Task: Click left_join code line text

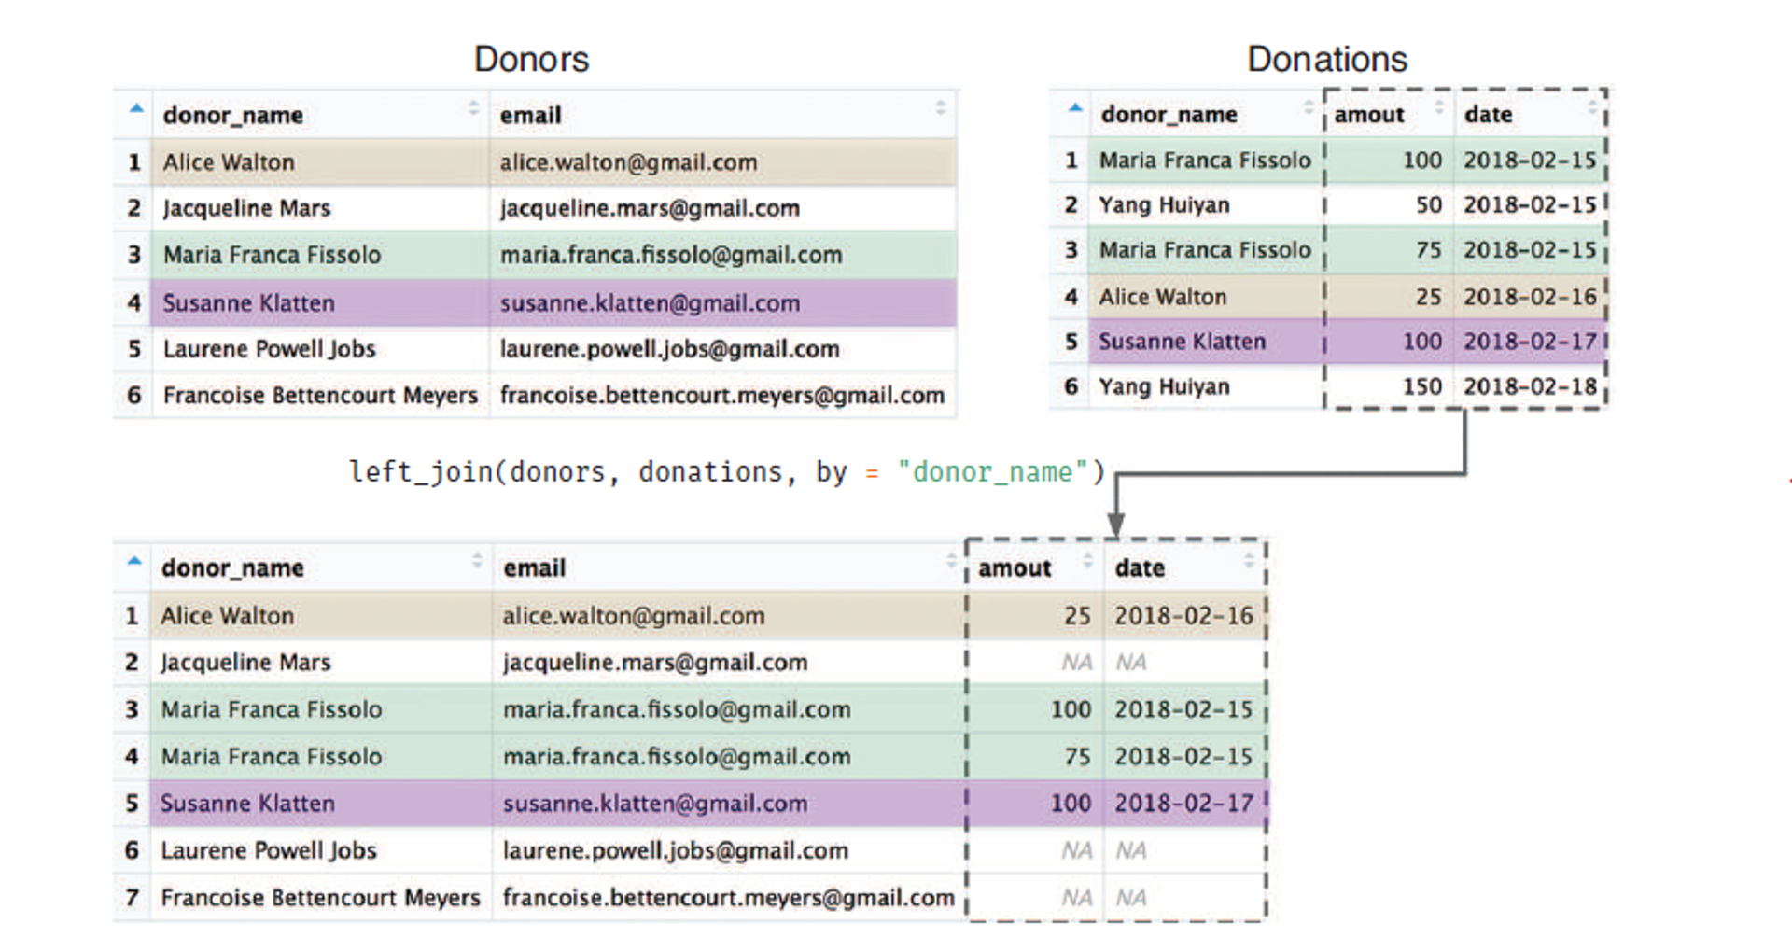Action: [727, 472]
